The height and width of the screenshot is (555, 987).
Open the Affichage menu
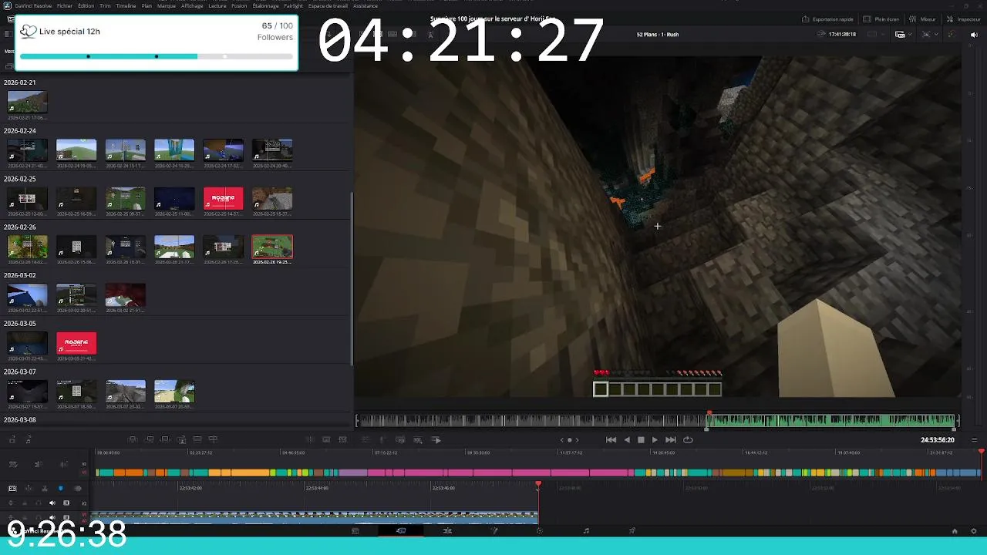click(x=192, y=5)
